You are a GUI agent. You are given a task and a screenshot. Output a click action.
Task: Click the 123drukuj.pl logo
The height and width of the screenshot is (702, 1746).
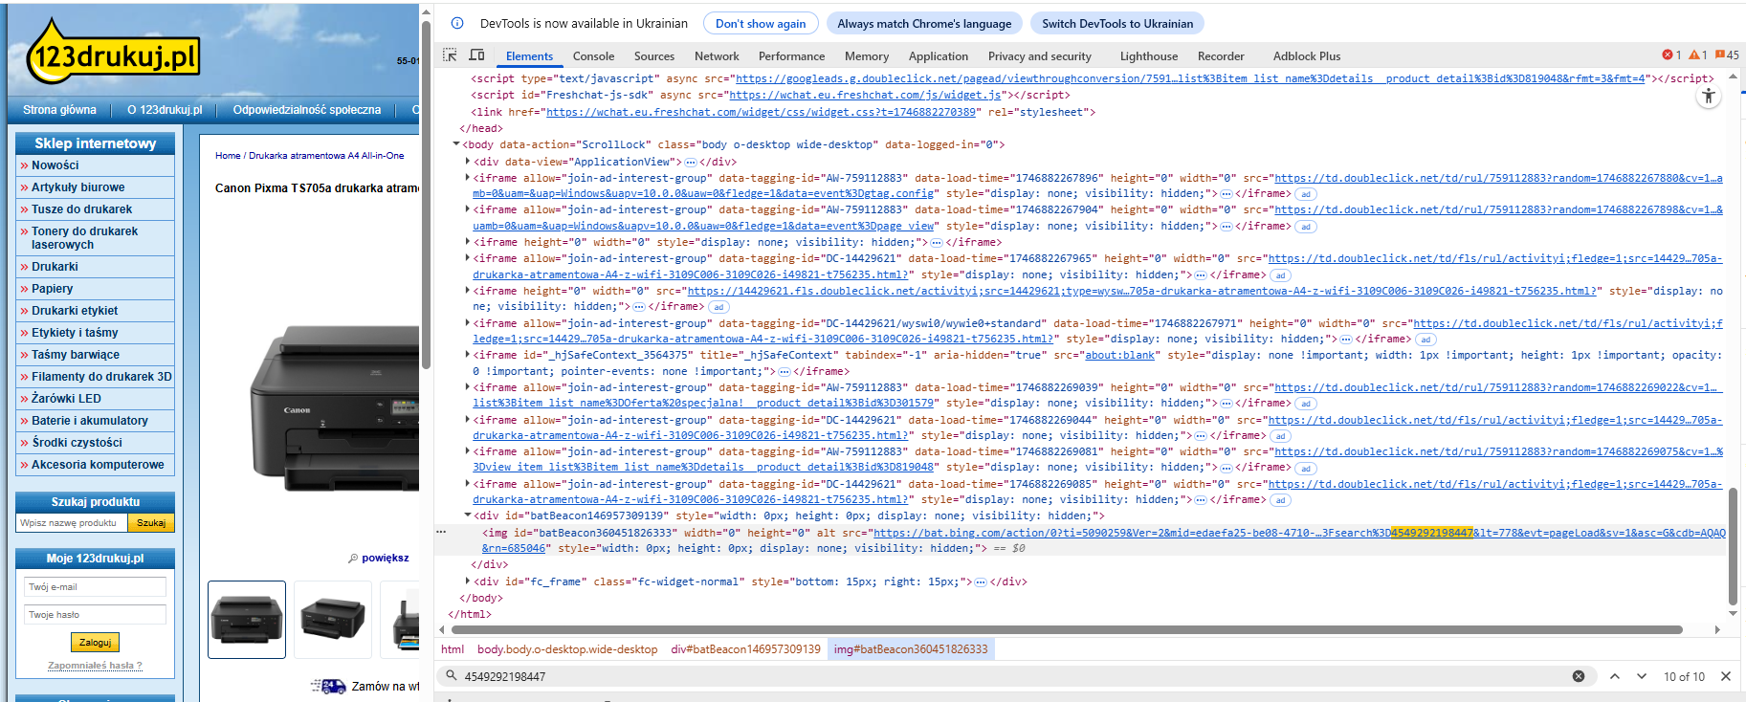tap(113, 53)
